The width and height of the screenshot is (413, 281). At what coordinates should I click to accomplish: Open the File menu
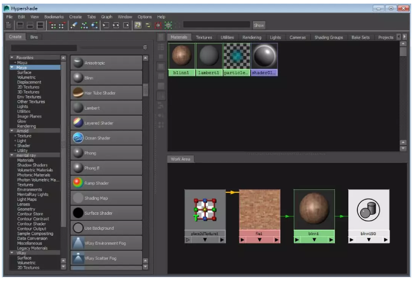[10, 17]
